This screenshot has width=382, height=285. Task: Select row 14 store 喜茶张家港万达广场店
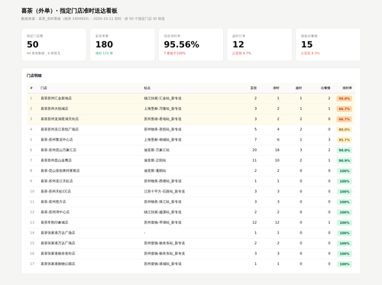(x=58, y=233)
